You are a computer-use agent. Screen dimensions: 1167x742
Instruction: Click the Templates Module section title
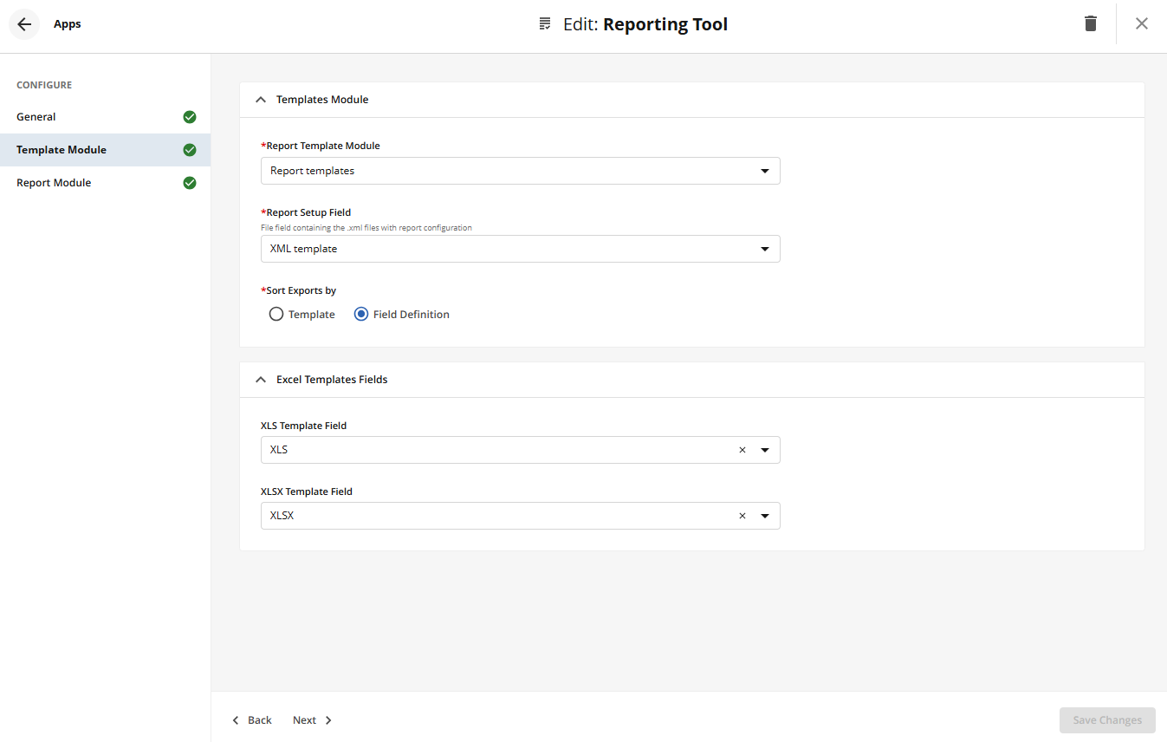coord(322,100)
